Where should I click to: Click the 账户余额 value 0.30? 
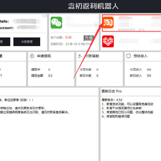[x=68, y=38]
